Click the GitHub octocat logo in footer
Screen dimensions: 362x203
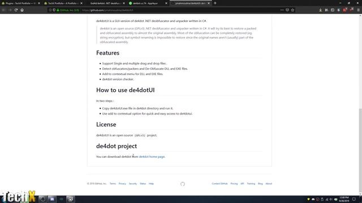point(183,184)
